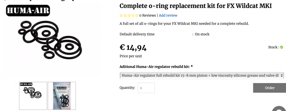Click the € 14,94 price

coord(133,48)
